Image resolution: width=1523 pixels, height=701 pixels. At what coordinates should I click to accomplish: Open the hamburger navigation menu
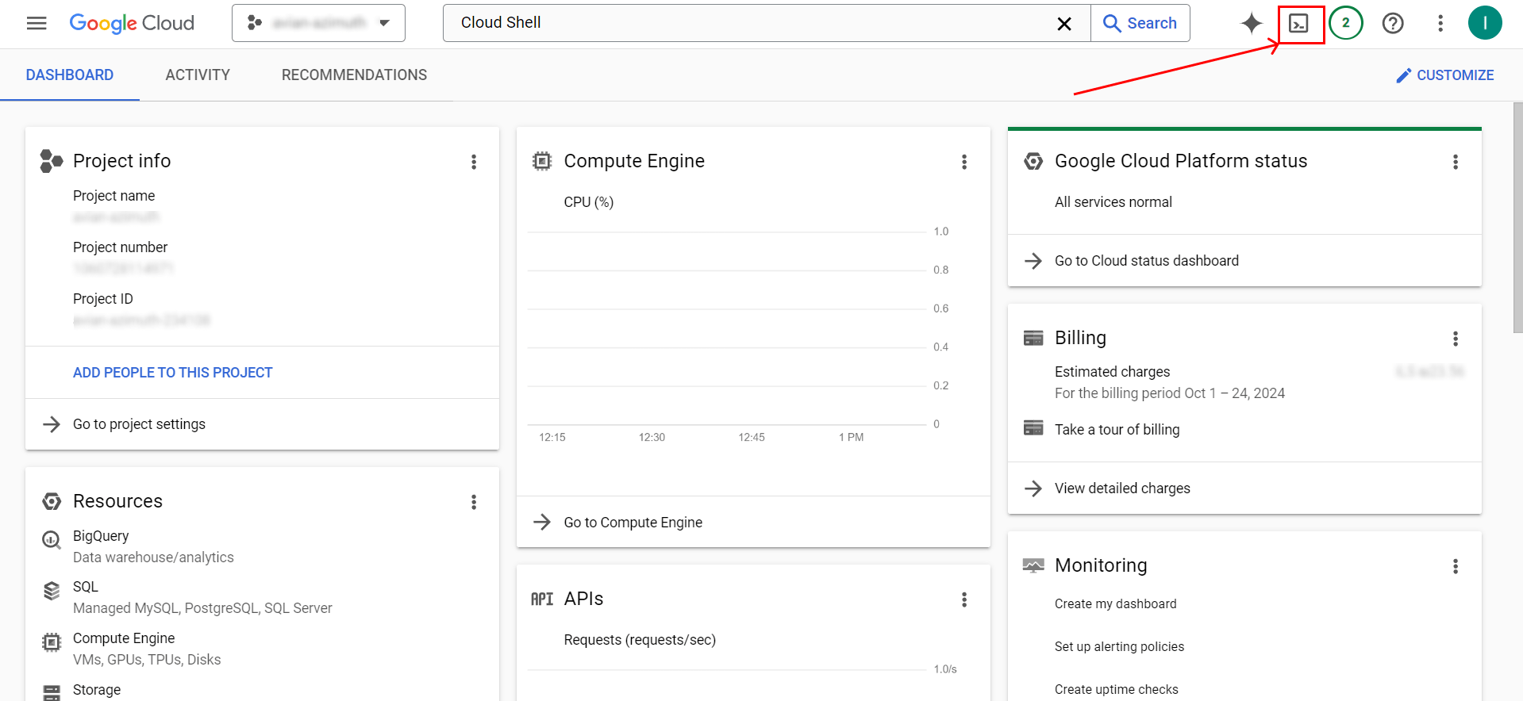[x=37, y=23]
